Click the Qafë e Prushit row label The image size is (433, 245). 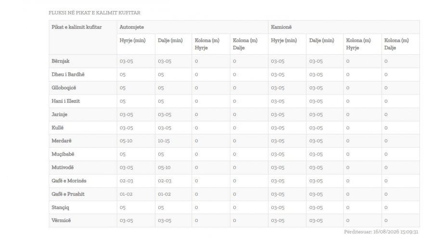pyautogui.click(x=68, y=194)
